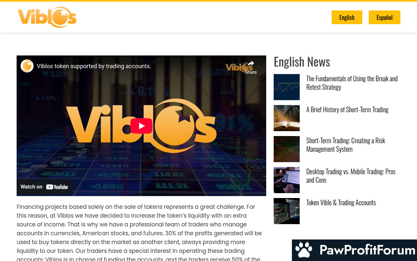Open Break and Retest Strategy article

point(352,83)
